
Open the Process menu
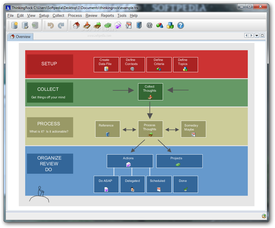[x=75, y=15]
